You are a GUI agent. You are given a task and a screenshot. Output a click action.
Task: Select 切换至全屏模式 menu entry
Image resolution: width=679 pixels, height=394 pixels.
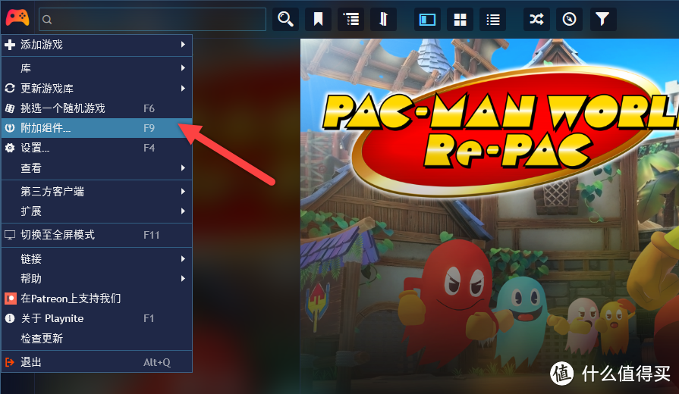[x=97, y=235]
